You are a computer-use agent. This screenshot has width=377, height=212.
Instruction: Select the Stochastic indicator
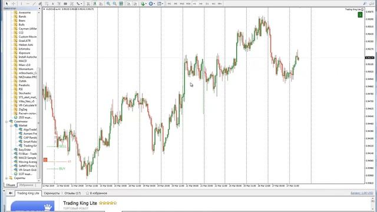pyautogui.click(x=25, y=93)
